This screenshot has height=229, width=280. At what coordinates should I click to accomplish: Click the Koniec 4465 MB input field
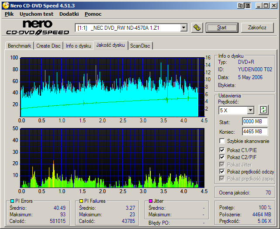pyautogui.click(x=255, y=132)
